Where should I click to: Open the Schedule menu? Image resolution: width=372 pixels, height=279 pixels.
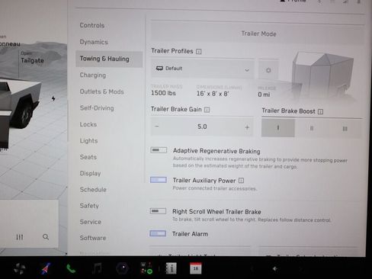click(x=93, y=190)
